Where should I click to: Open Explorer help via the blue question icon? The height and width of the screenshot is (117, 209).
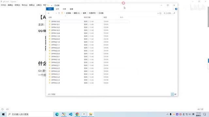tap(176, 9)
